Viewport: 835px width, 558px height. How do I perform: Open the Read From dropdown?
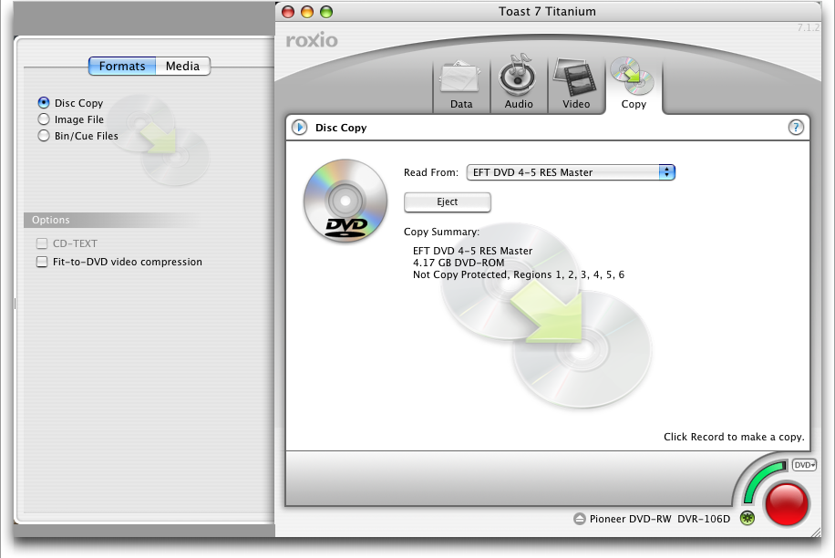click(571, 172)
